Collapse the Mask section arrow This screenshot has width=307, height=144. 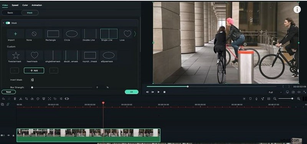point(3,23)
